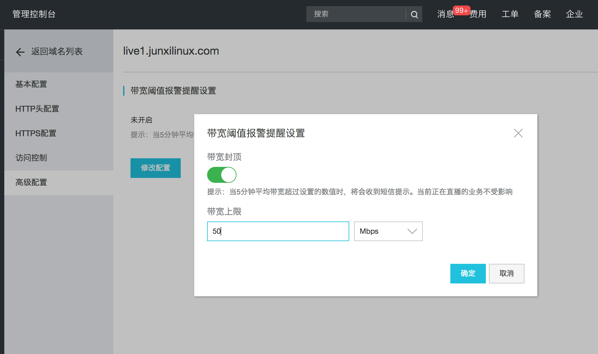Confirm with the 确定 button
Viewport: 598px width, 354px height.
(468, 273)
